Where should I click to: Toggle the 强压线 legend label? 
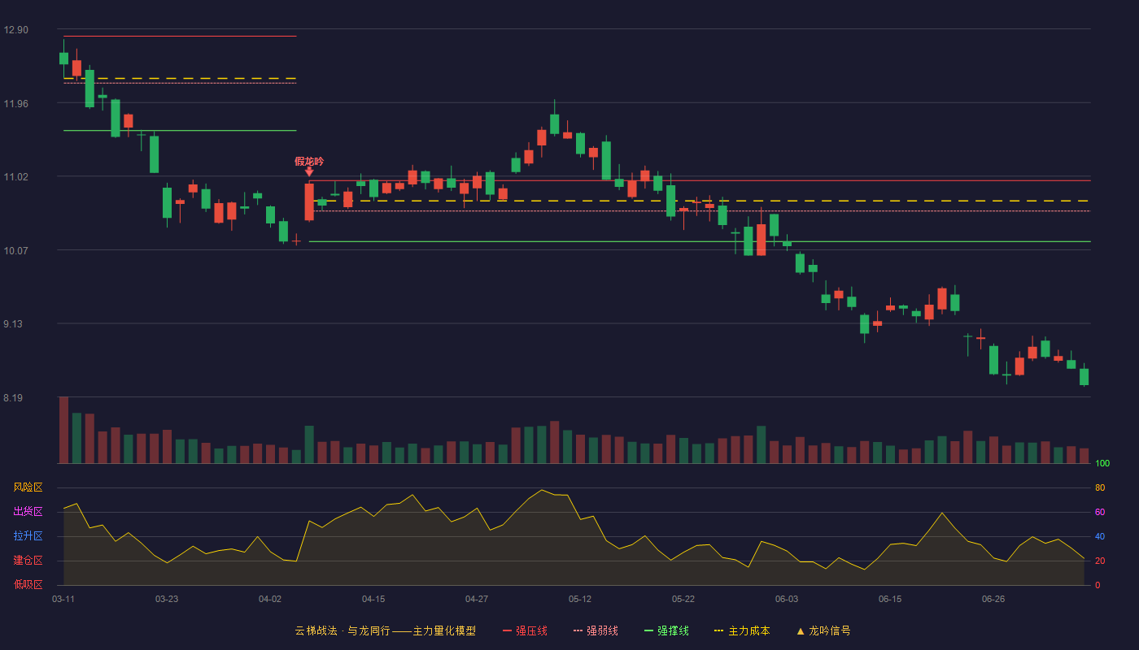531,631
